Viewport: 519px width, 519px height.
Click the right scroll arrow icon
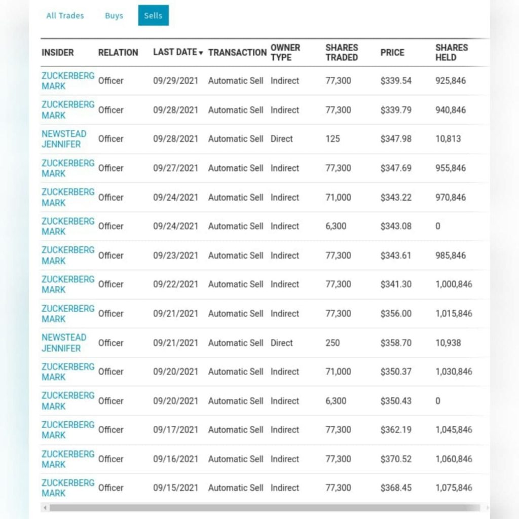(x=487, y=507)
